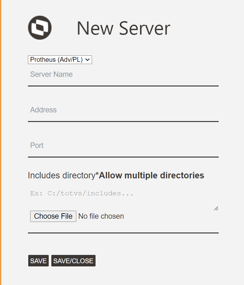
Task: Click the orange vertical bar at left edge
Action: 1,142
